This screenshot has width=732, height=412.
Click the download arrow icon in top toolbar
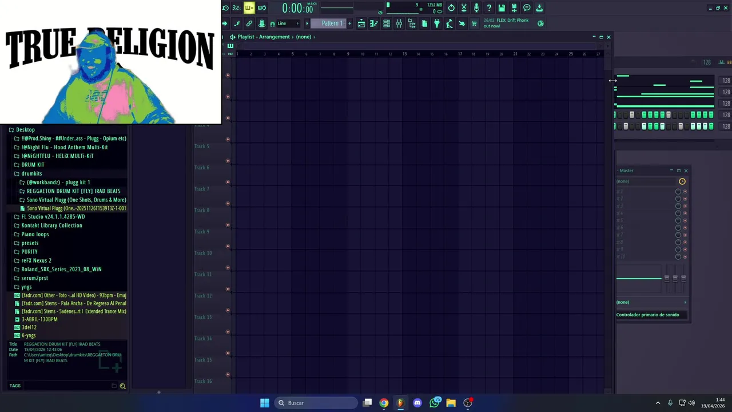point(539,8)
